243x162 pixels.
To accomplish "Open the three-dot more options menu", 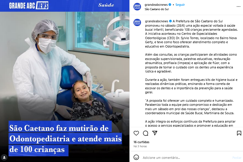I will (x=238, y=7).
